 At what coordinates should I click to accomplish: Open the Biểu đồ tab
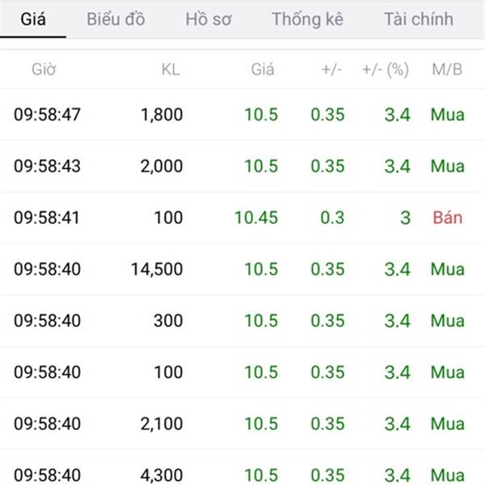tap(116, 19)
